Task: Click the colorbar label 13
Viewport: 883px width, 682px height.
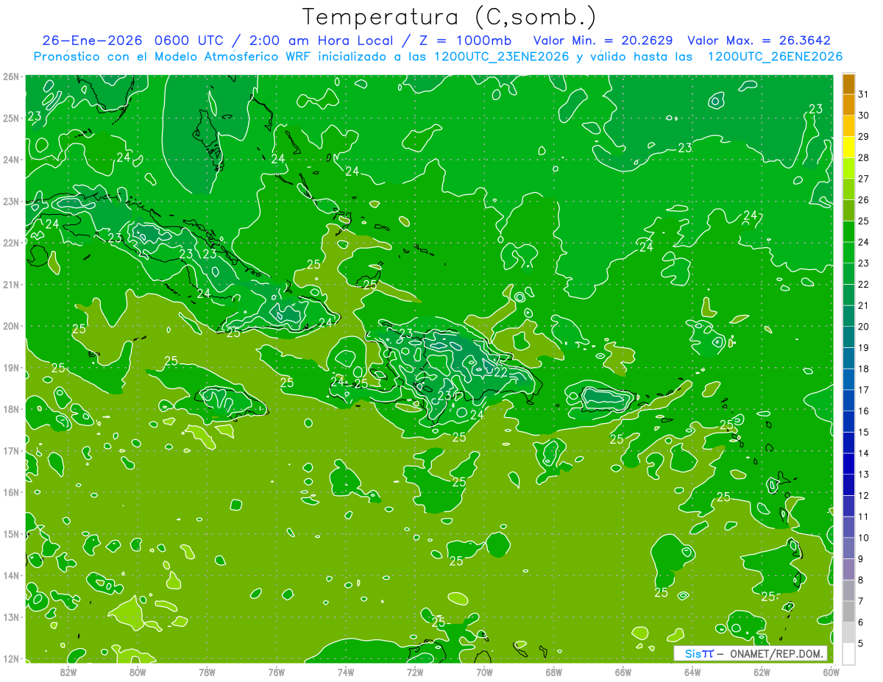Action: (863, 475)
